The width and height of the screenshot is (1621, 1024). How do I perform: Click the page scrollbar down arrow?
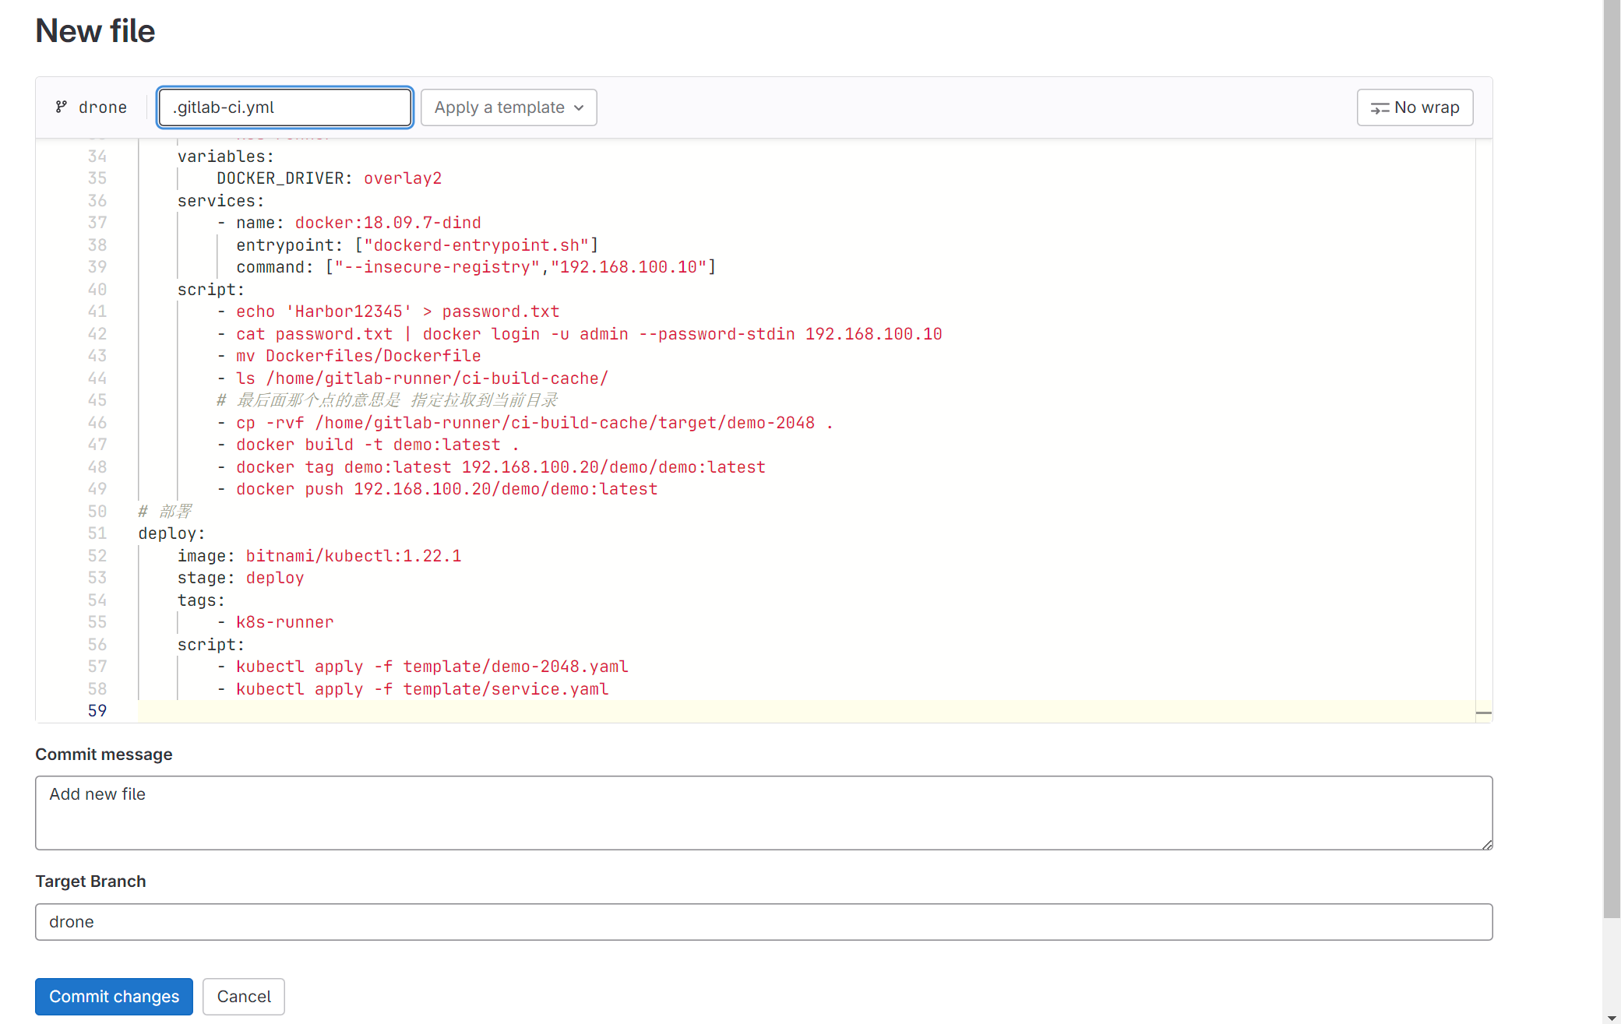coord(1612,1018)
